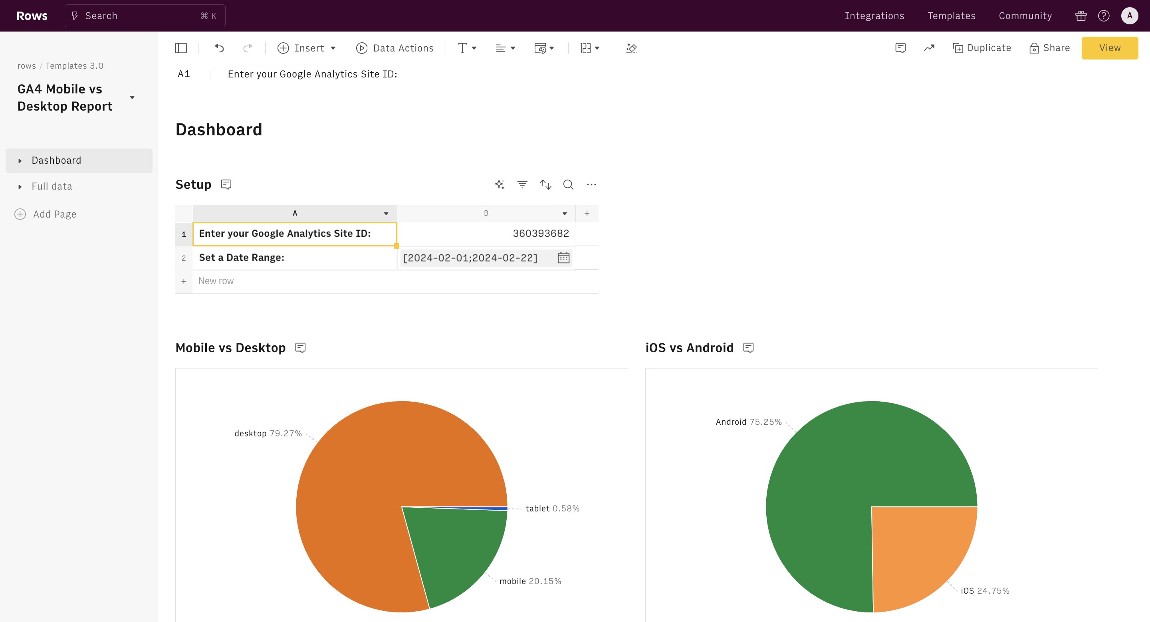Open the Integrations menu item

874,16
